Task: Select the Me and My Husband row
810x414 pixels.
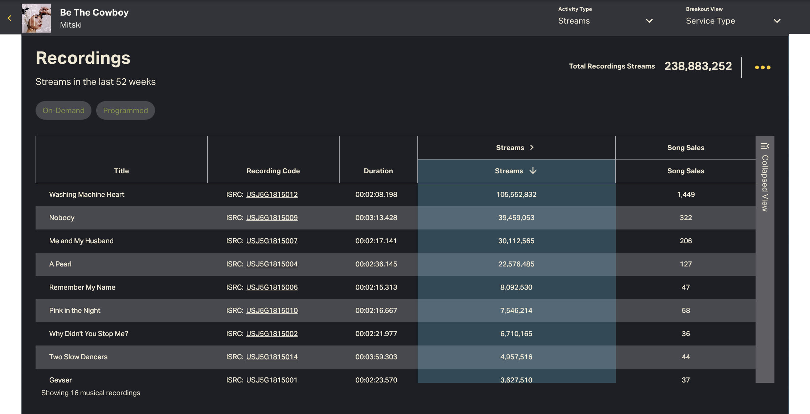Action: 81,241
